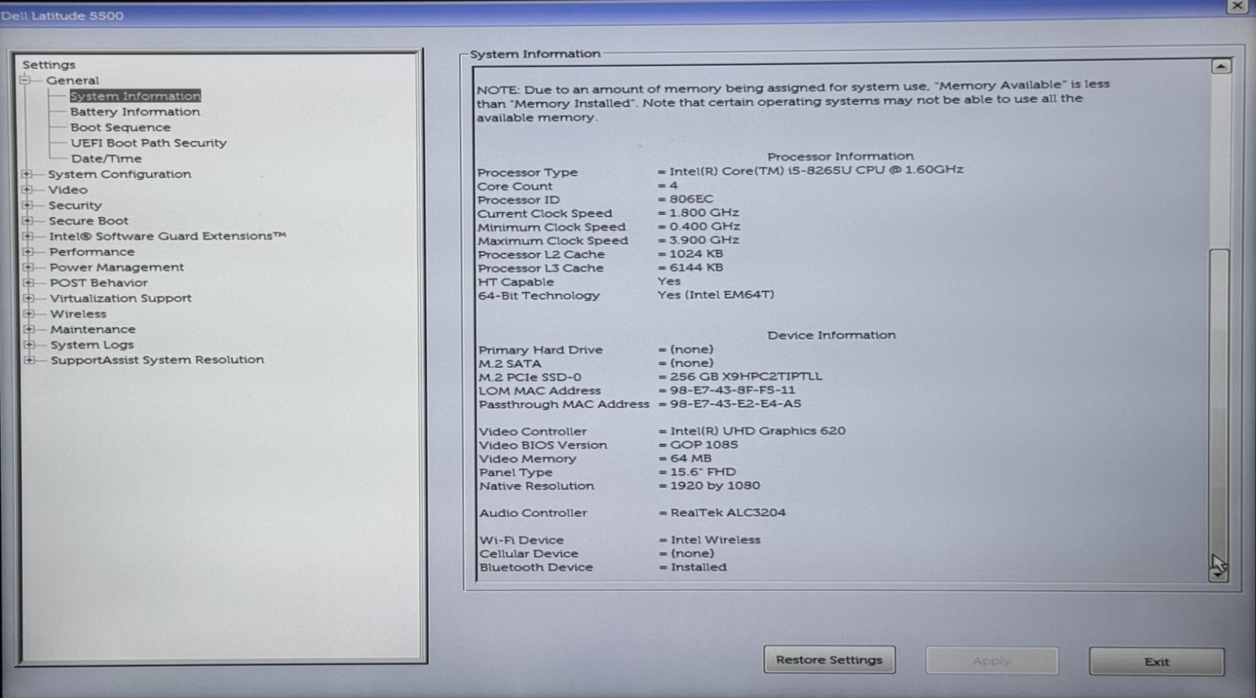Select Intel Software Guard Extensions label
The image size is (1256, 698).
167,236
